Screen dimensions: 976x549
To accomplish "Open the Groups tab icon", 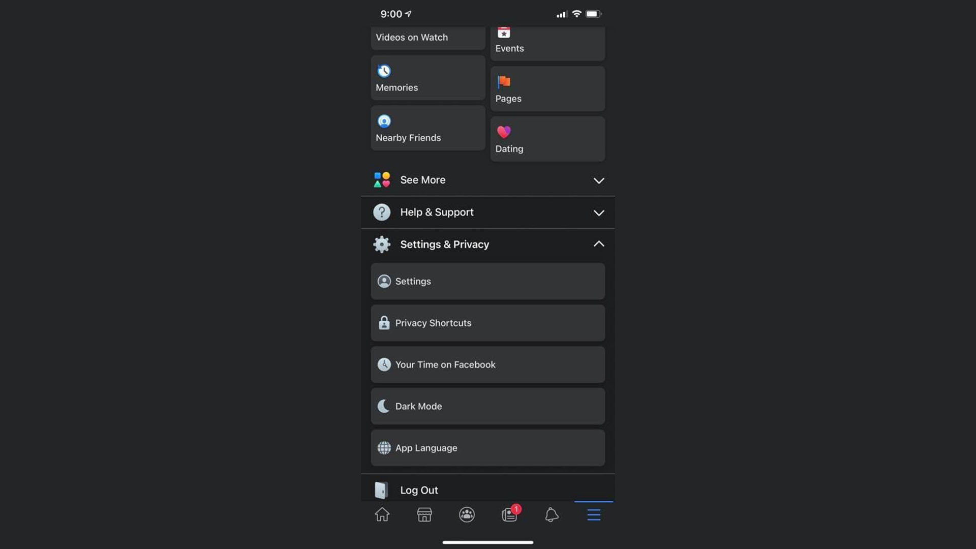I will click(467, 515).
